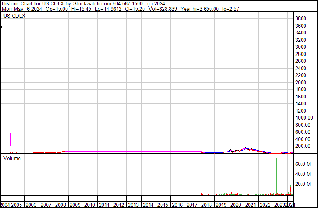Screen dimensions: 318x208
Task: Click the 2013 year label on the axis
Action: point(133,205)
